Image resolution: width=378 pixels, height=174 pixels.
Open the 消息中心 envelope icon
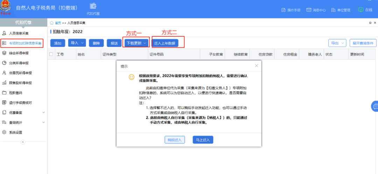click(x=309, y=10)
